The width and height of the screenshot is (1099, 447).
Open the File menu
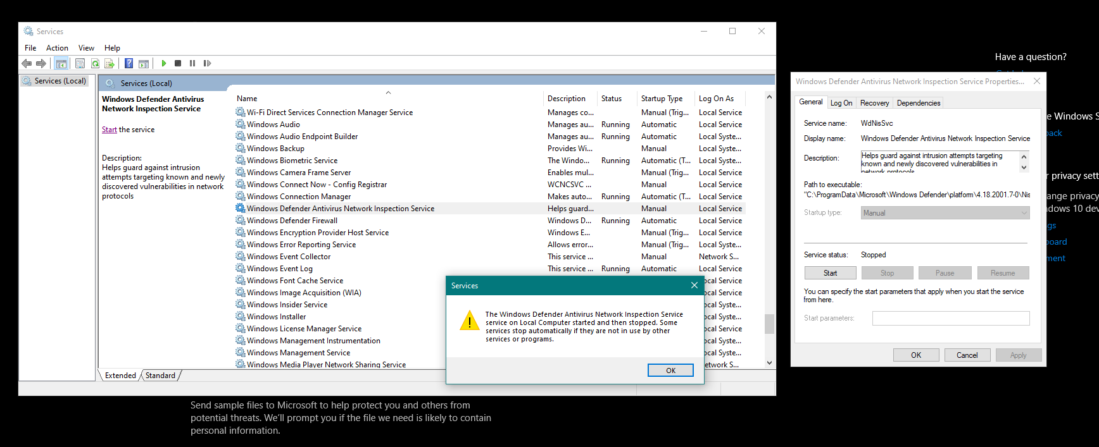30,48
